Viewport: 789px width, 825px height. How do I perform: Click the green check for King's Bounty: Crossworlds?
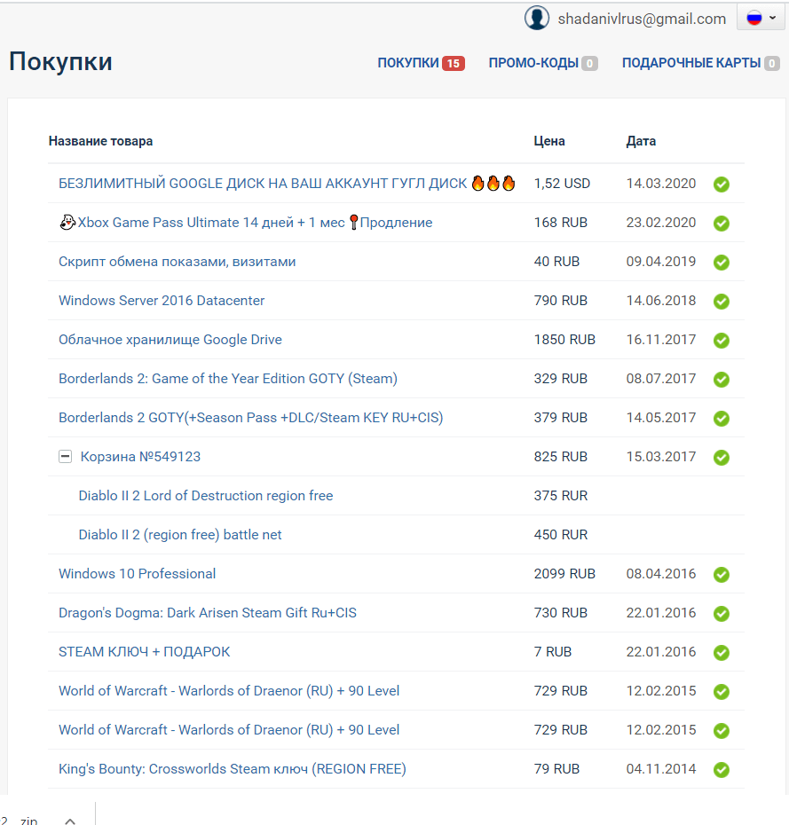(721, 770)
